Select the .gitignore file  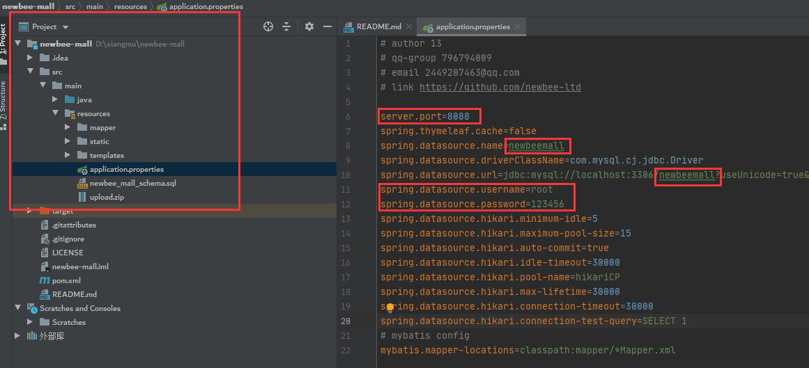pos(68,239)
